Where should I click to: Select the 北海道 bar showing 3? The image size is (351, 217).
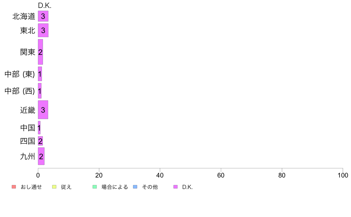click(x=43, y=16)
